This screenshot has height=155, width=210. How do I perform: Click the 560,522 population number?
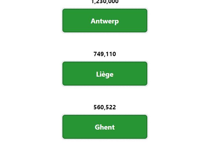pos(105,107)
